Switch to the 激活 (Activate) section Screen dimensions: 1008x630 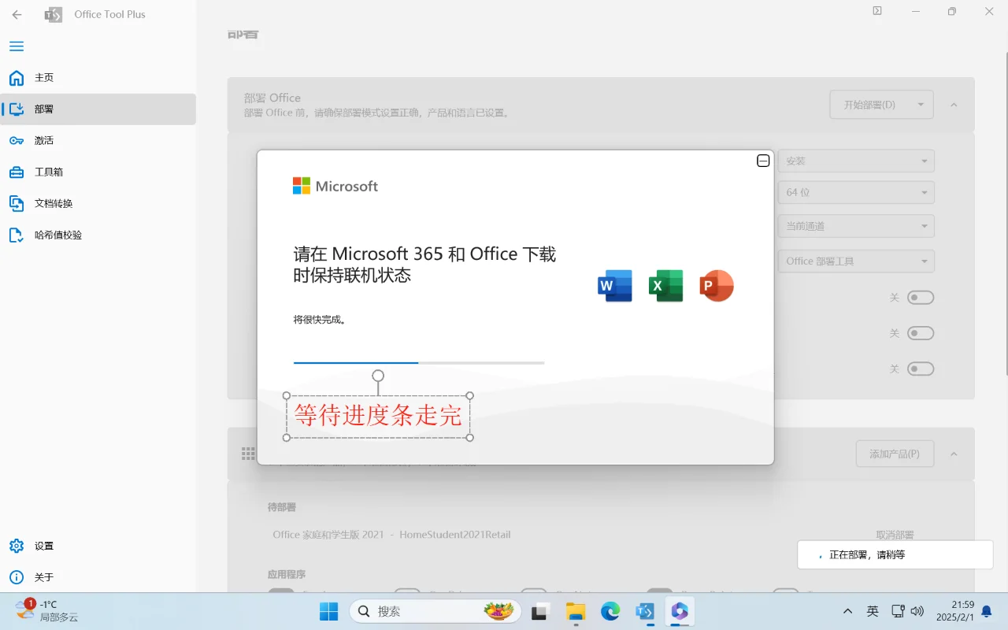(43, 140)
